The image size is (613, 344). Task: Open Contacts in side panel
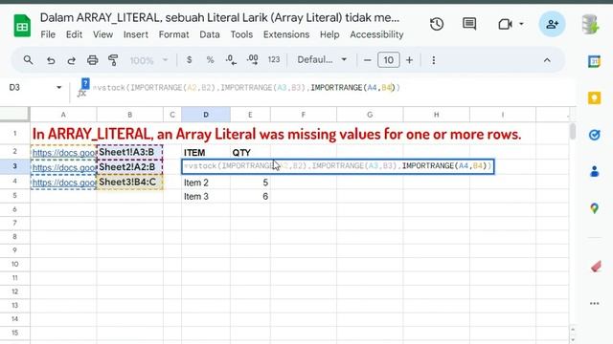click(x=594, y=171)
